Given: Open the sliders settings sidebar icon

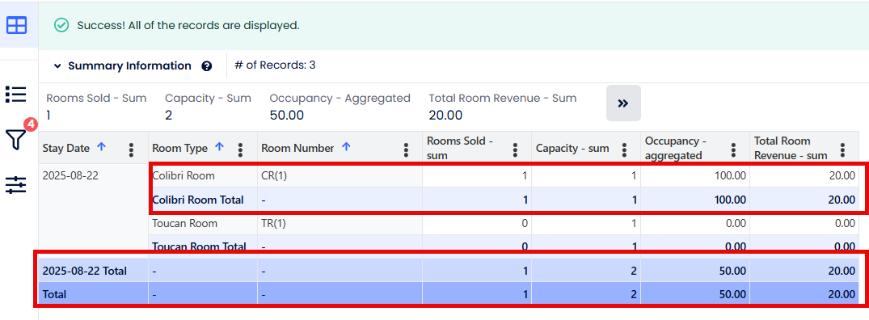Looking at the screenshot, I should point(16,185).
